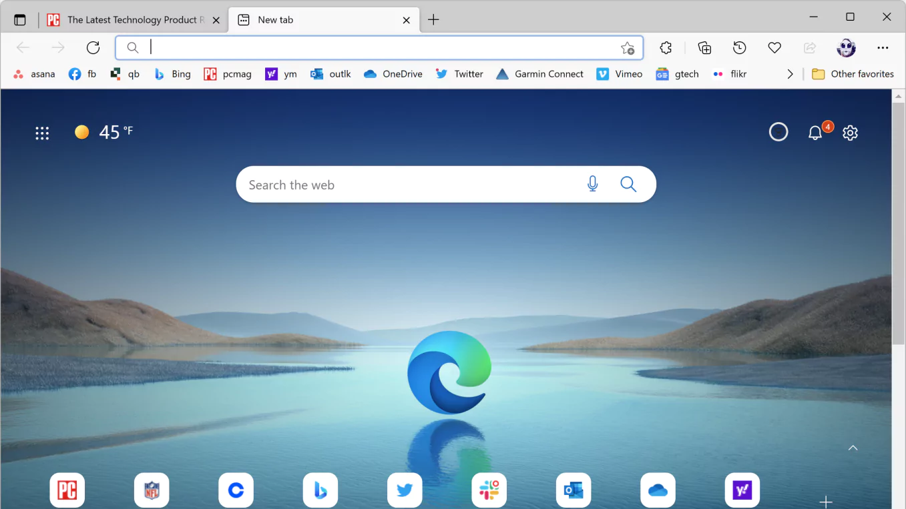Share this page using the share icon
Image resolution: width=906 pixels, height=509 pixels.
(x=810, y=47)
